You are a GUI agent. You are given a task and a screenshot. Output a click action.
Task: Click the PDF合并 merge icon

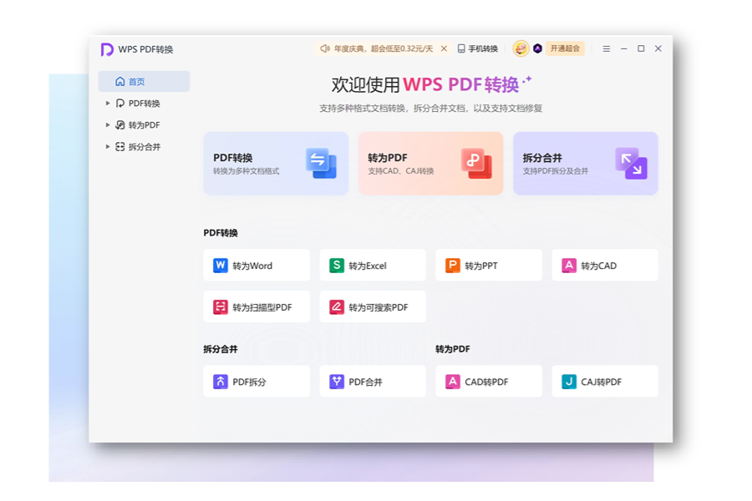coord(337,382)
